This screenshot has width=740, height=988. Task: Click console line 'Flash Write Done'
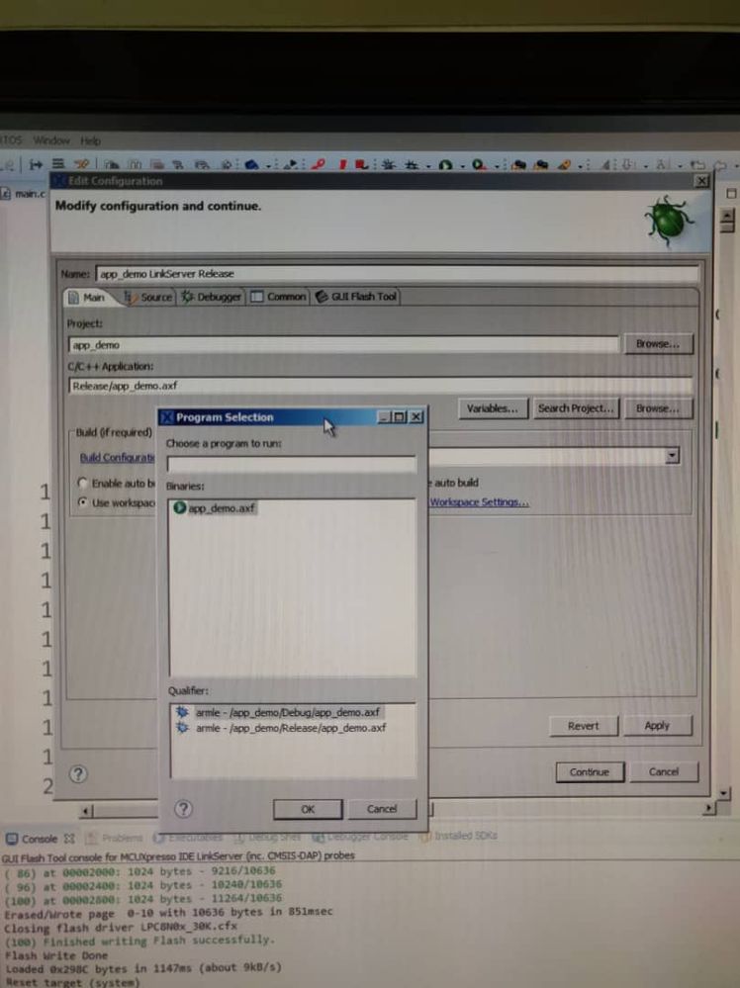56,955
